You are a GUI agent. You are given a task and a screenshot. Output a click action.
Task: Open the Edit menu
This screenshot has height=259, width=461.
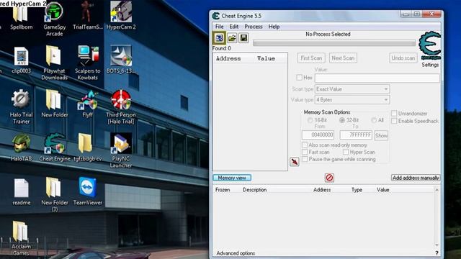233,27
